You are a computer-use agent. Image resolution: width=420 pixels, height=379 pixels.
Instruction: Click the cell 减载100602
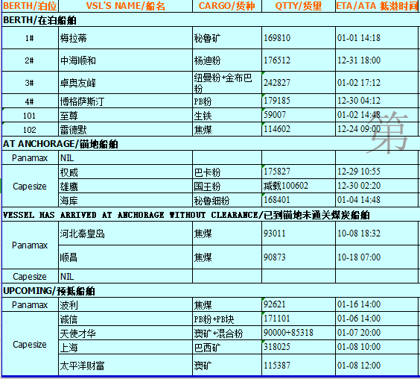pyautogui.click(x=299, y=186)
